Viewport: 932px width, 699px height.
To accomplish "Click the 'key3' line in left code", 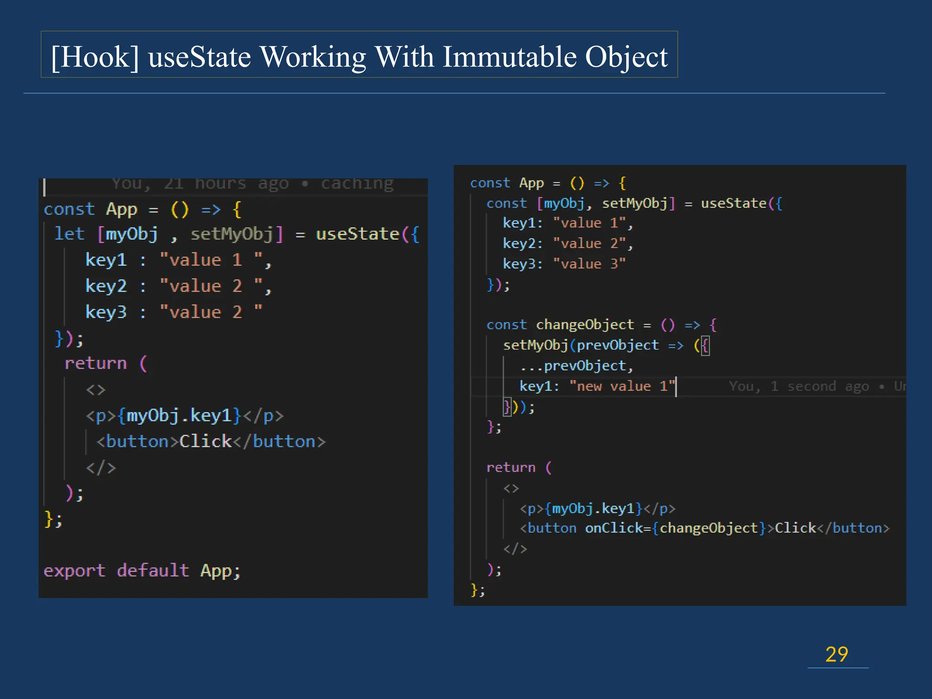I will coord(174,312).
